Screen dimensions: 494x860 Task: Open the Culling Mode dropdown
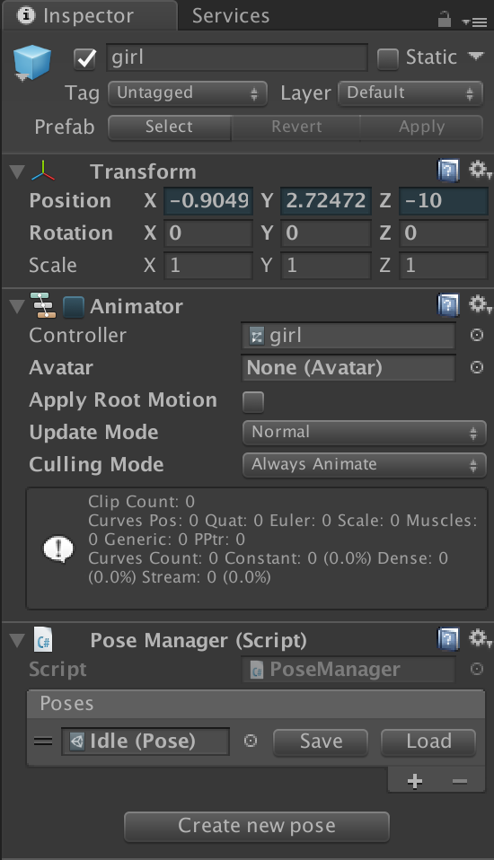coord(365,465)
